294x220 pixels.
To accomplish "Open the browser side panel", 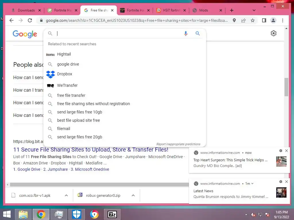I will coord(264,20).
